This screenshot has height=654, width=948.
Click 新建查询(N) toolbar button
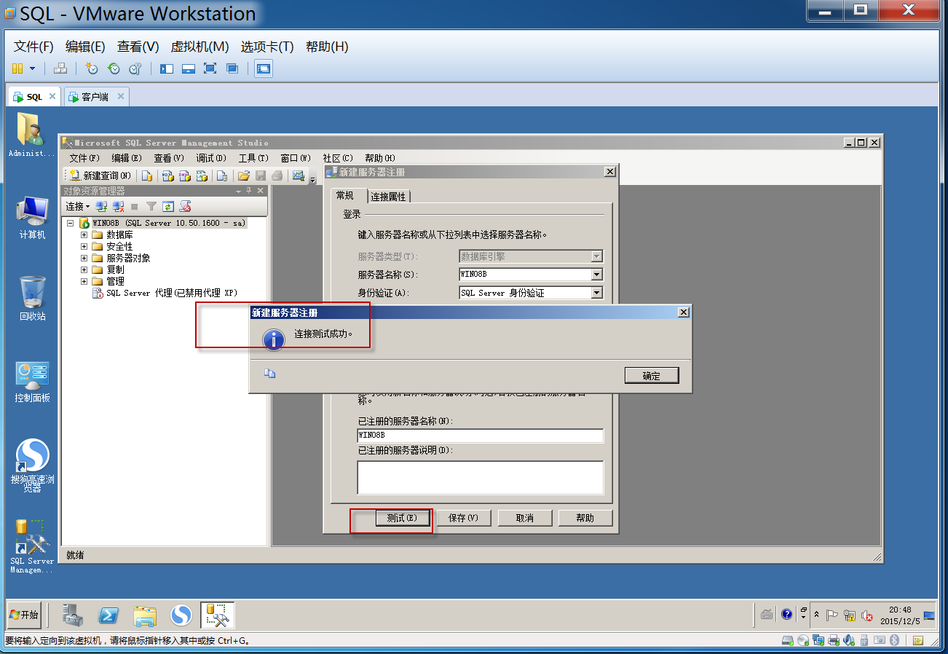[x=100, y=176]
